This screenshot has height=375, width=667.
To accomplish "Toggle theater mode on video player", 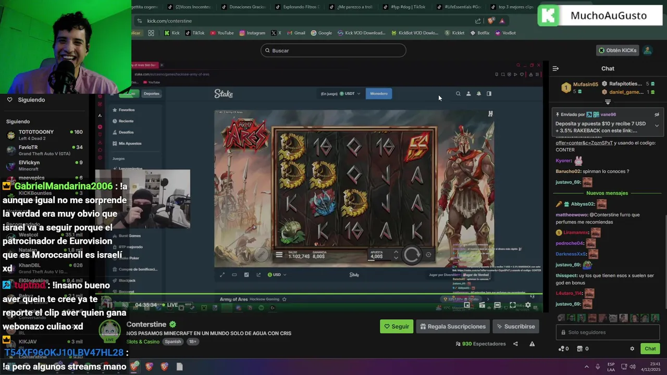I will coord(498,305).
